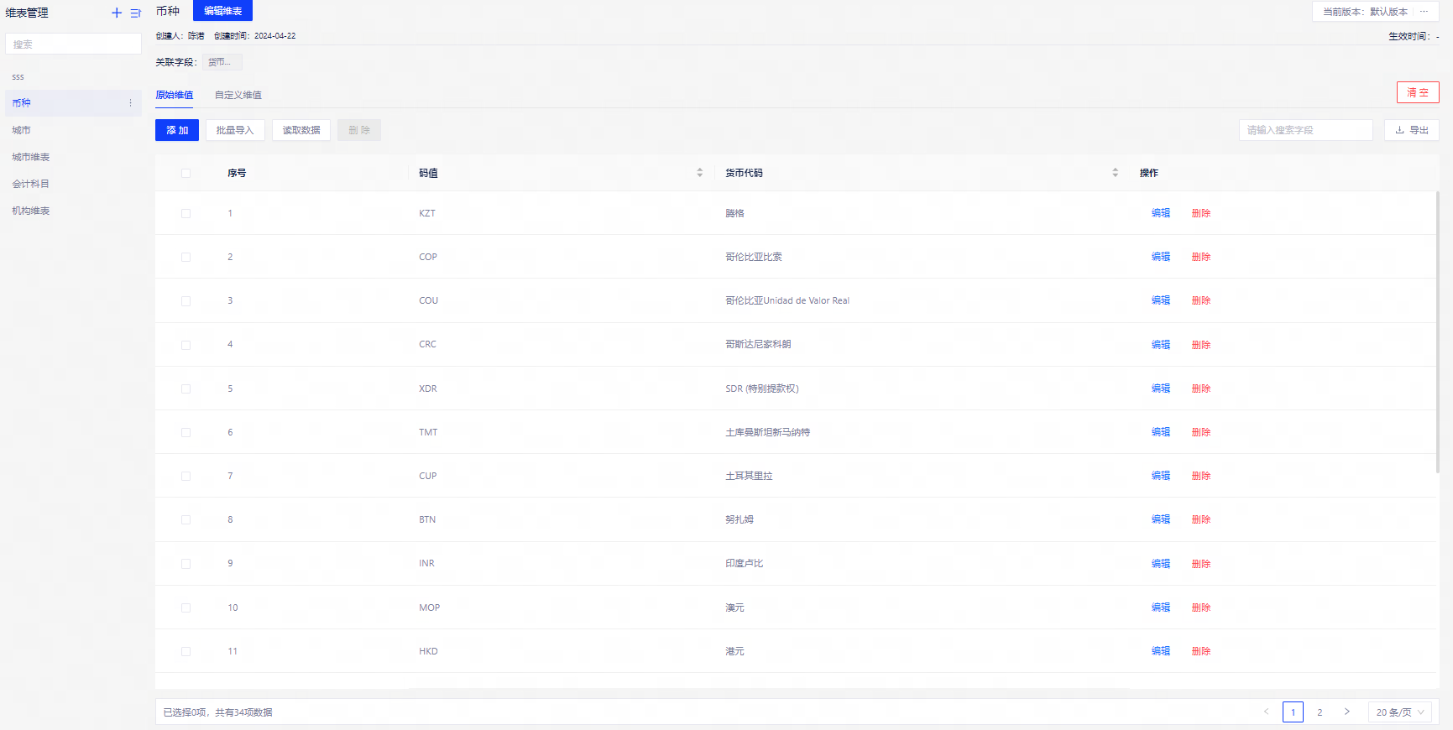The width and height of the screenshot is (1453, 730).
Task: Sort the 货币代码 column using its sort arrows
Action: 1115,173
